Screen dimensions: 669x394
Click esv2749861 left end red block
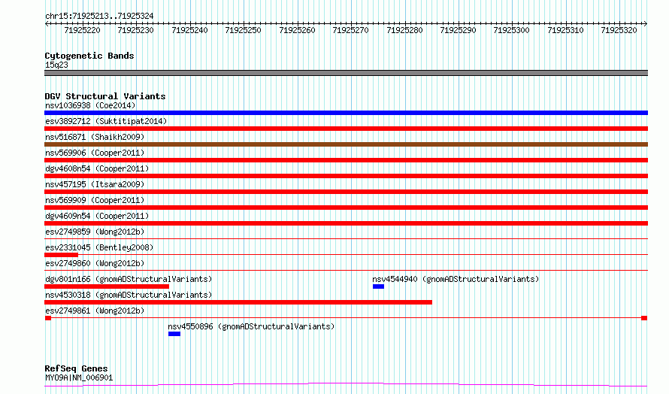point(48,318)
